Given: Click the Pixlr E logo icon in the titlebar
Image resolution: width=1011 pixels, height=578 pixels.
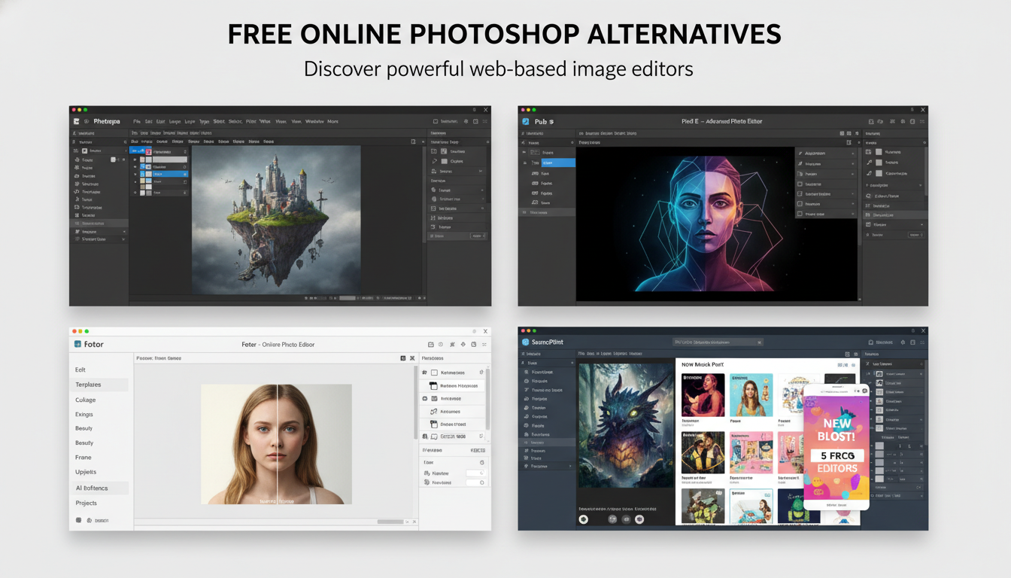Looking at the screenshot, I should click(525, 121).
